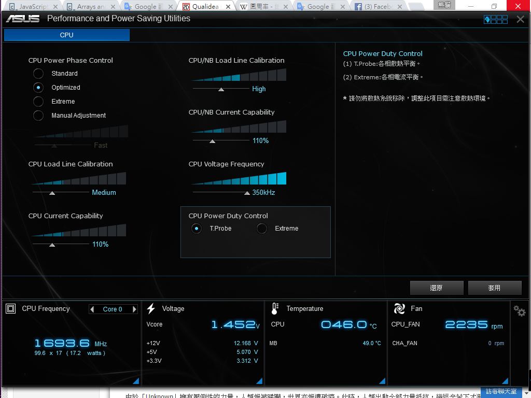This screenshot has width=531, height=398.
Task: Close the ASUS Performance and Power Saving Utilities panel
Action: coord(521,19)
